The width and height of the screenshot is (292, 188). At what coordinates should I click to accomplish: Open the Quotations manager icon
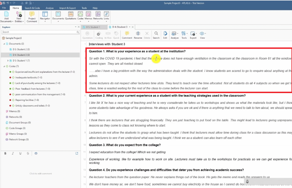click(70, 15)
